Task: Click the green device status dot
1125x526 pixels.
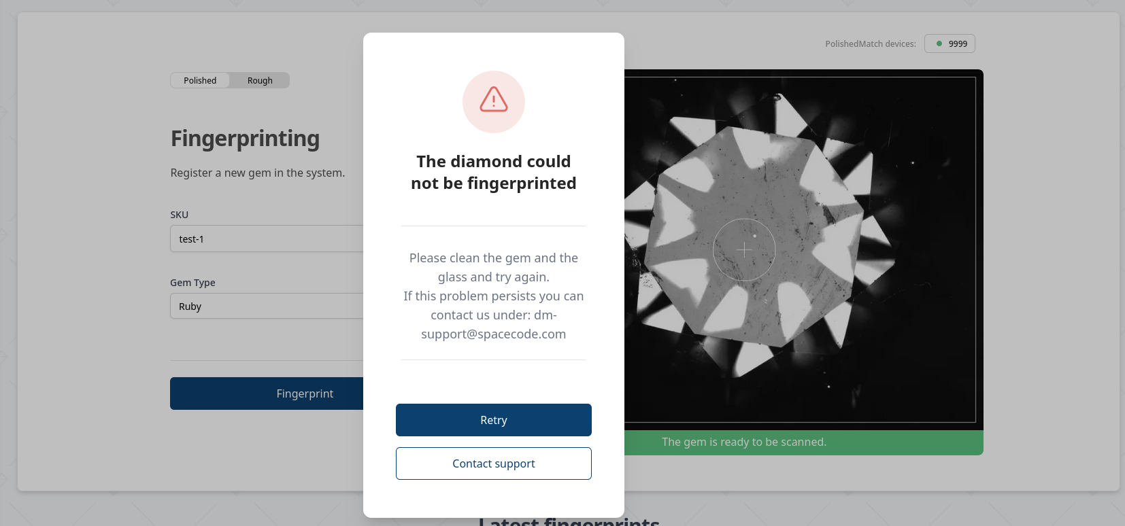Action: coord(938,43)
